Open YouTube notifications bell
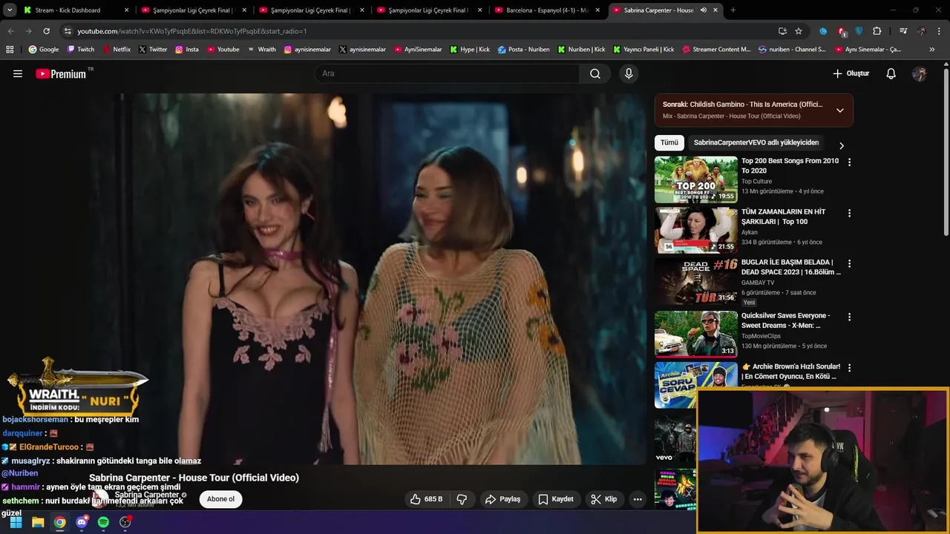This screenshot has width=950, height=534. coord(891,73)
